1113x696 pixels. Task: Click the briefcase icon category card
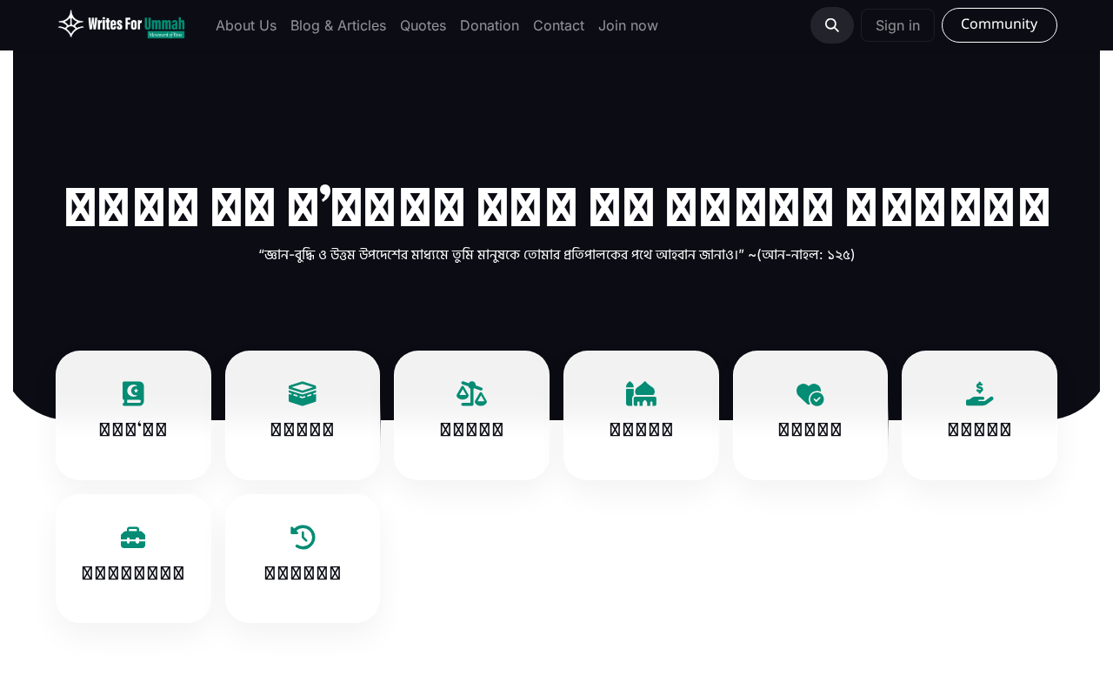pyautogui.click(x=133, y=559)
